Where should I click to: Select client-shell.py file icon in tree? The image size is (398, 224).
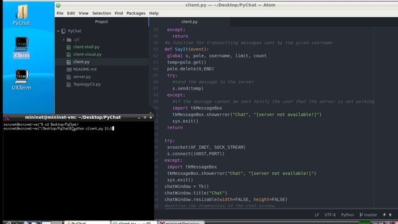(68, 47)
